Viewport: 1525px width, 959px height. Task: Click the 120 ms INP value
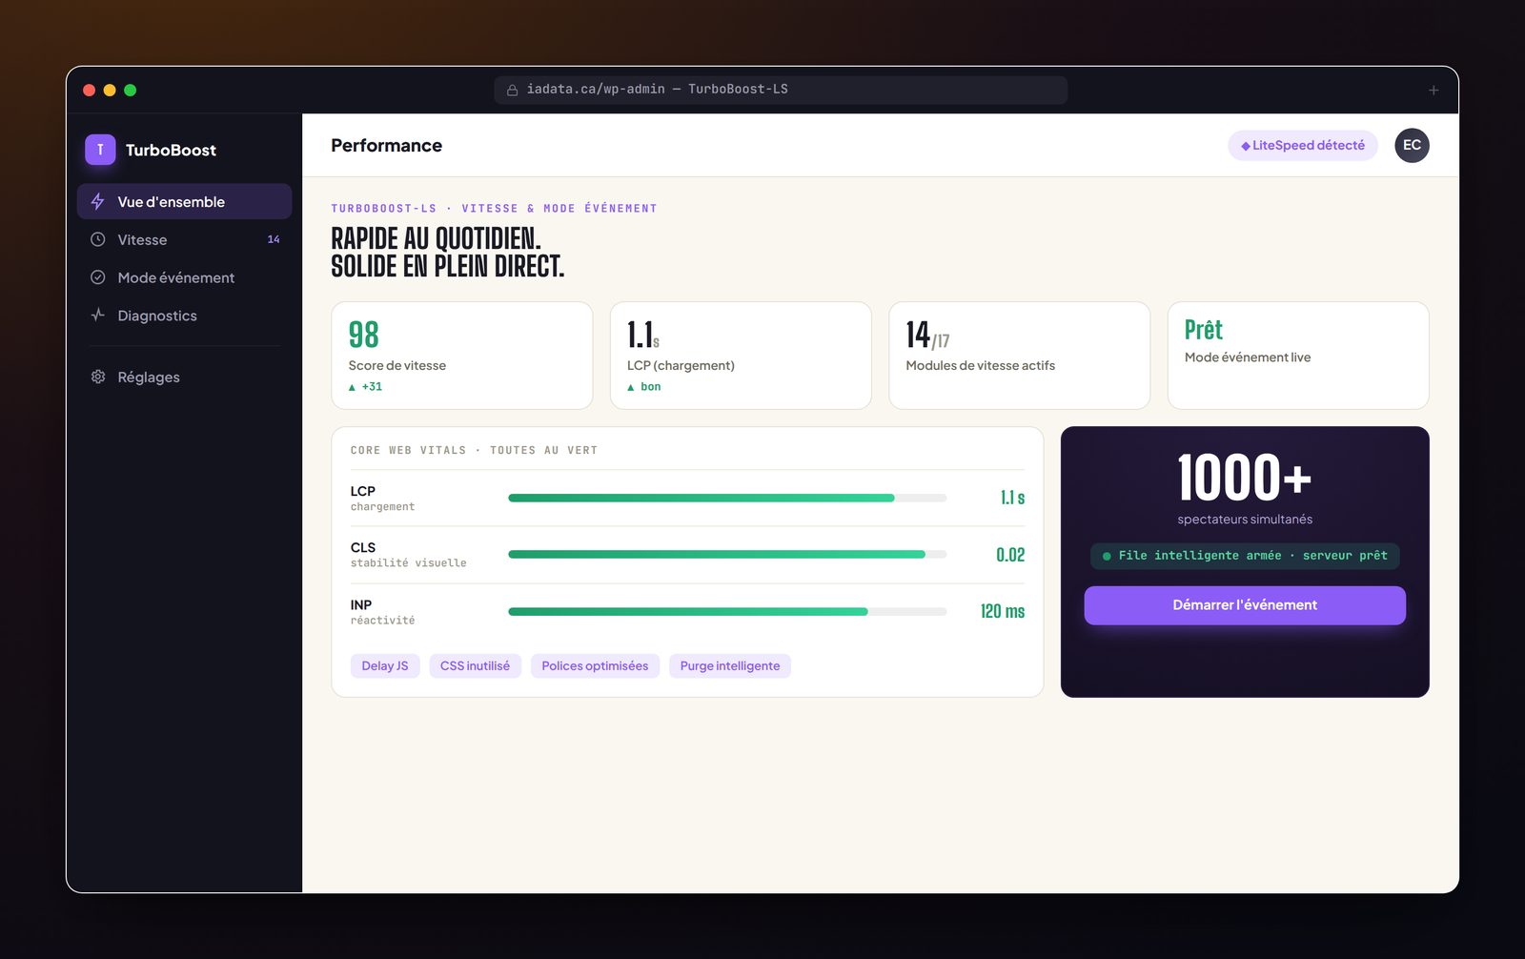coord(1003,612)
